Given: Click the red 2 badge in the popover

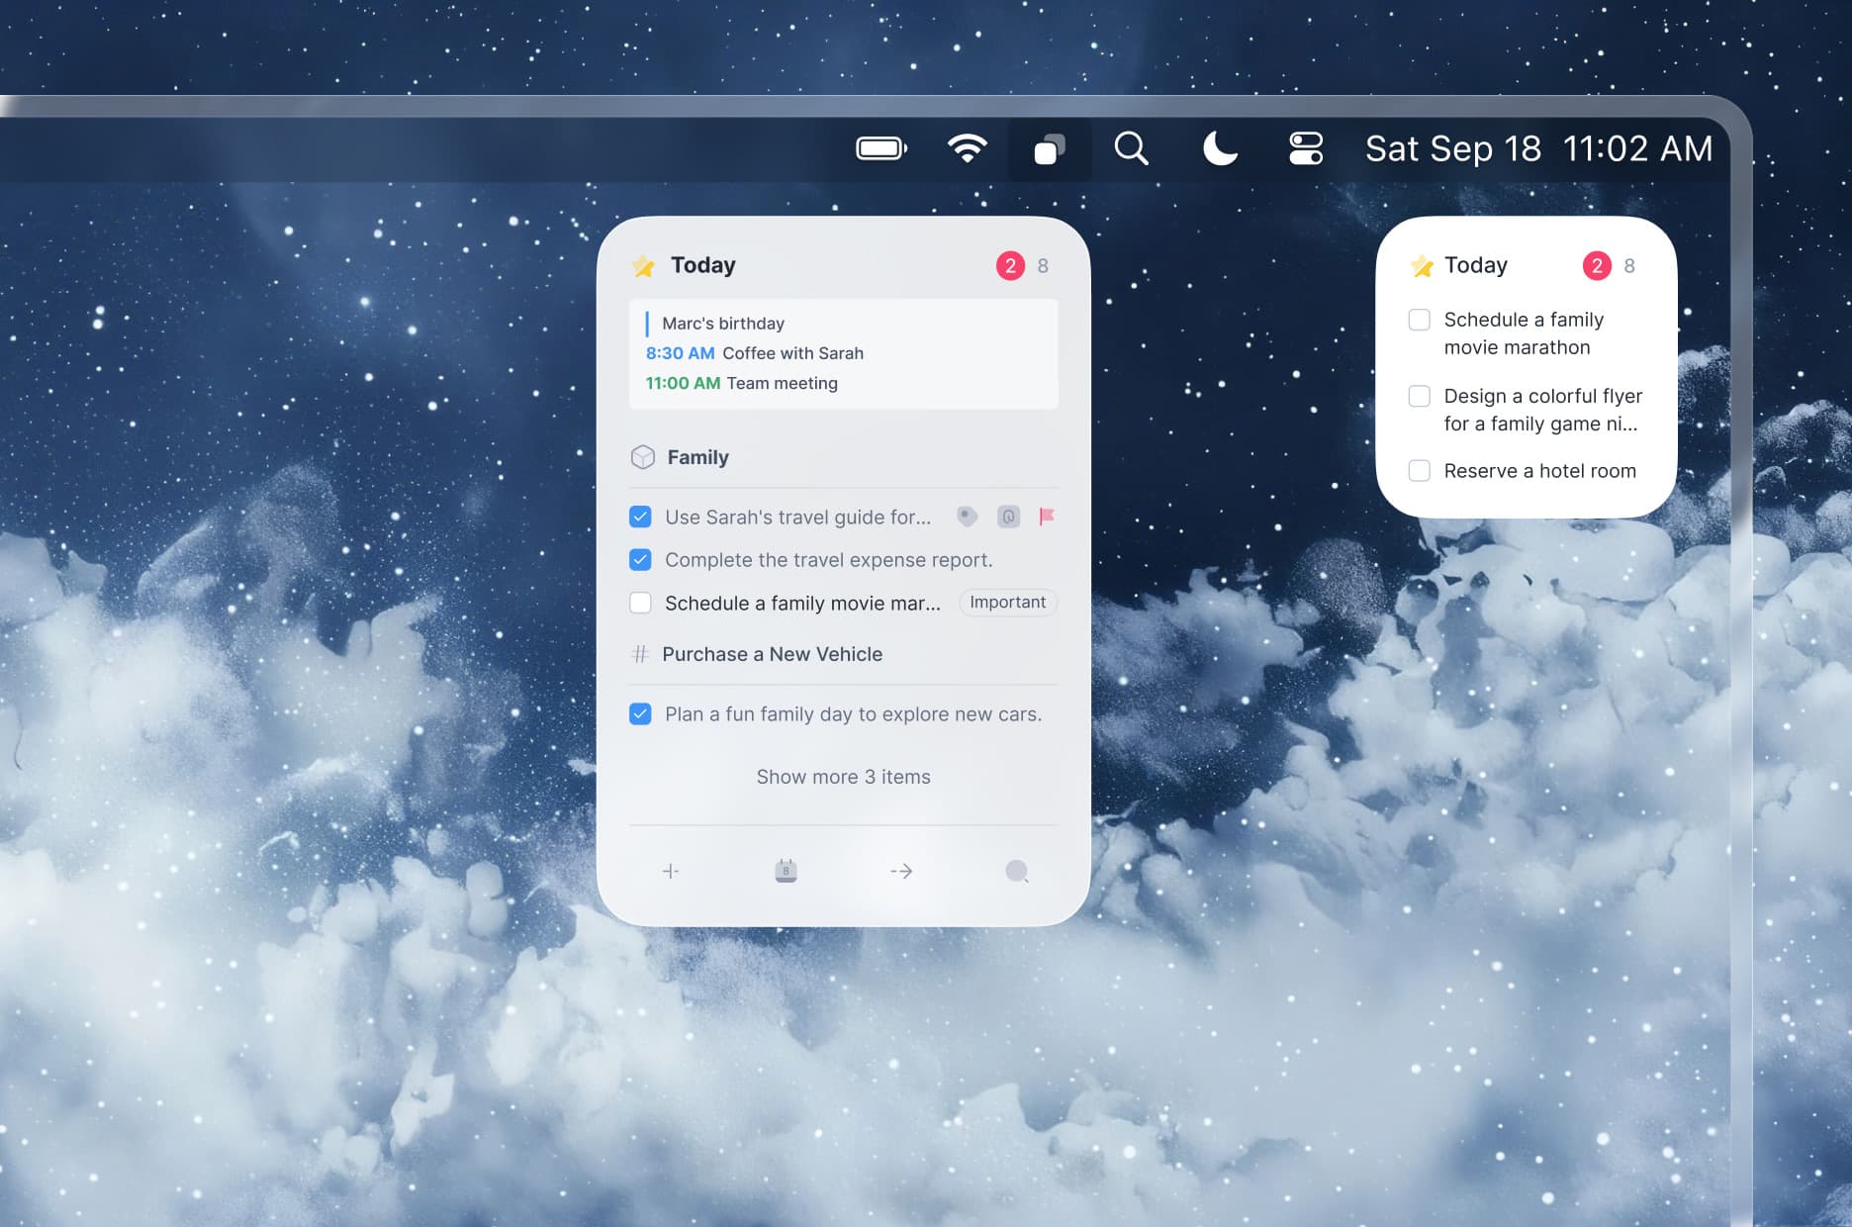Looking at the screenshot, I should (x=1010, y=265).
